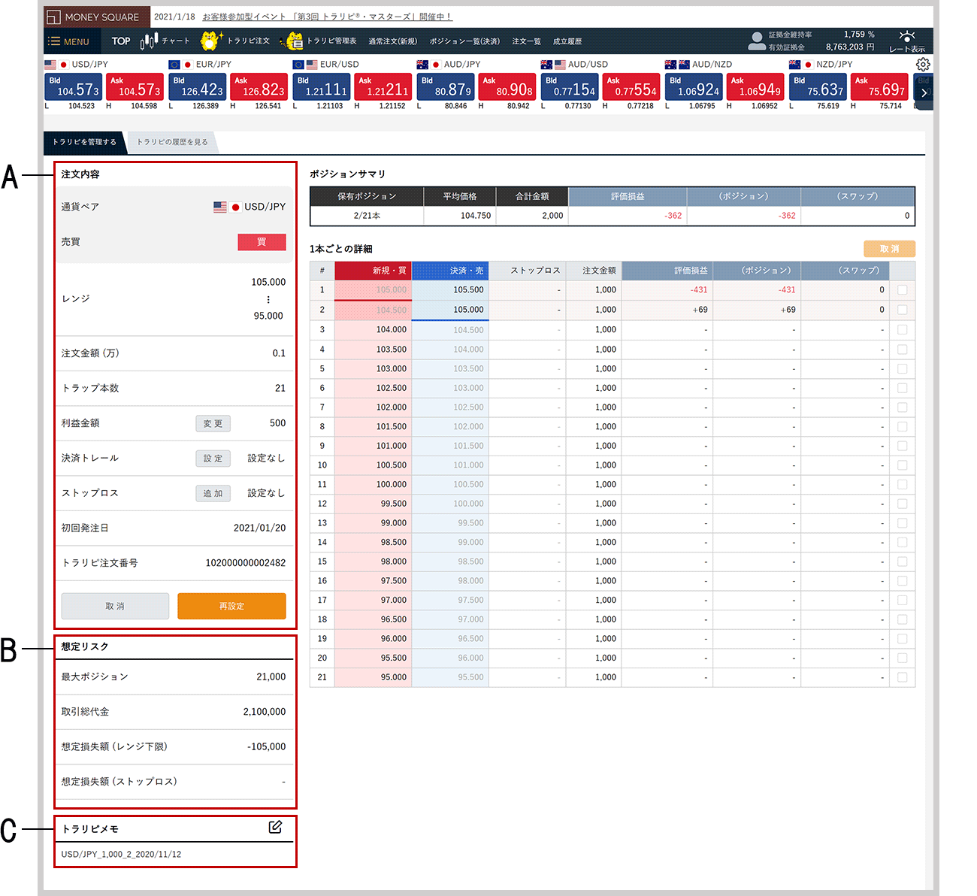Screen dimensions: 977x896
Task: Click 最大ポジション value 21,000
Action: [271, 677]
